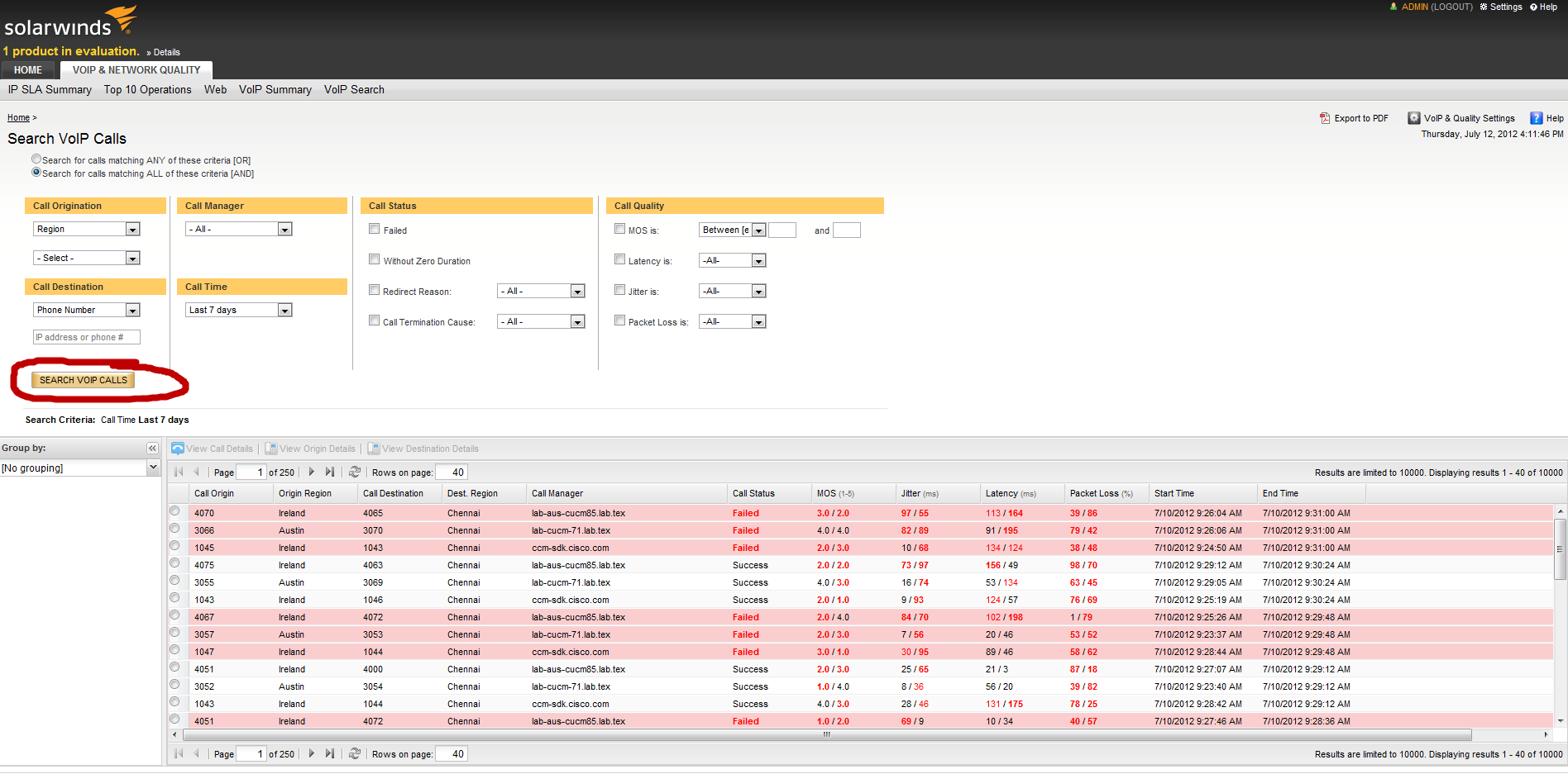This screenshot has width=1568, height=774.
Task: Go to last page in bottom pager
Action: (x=330, y=753)
